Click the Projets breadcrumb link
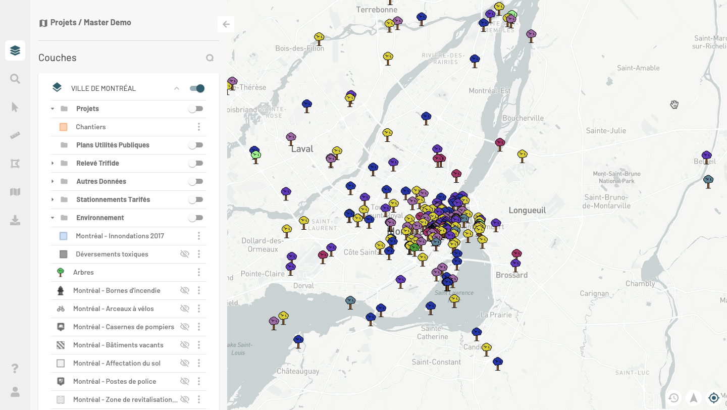 point(63,22)
